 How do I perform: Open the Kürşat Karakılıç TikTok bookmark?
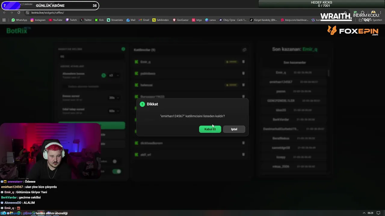coord(263,20)
